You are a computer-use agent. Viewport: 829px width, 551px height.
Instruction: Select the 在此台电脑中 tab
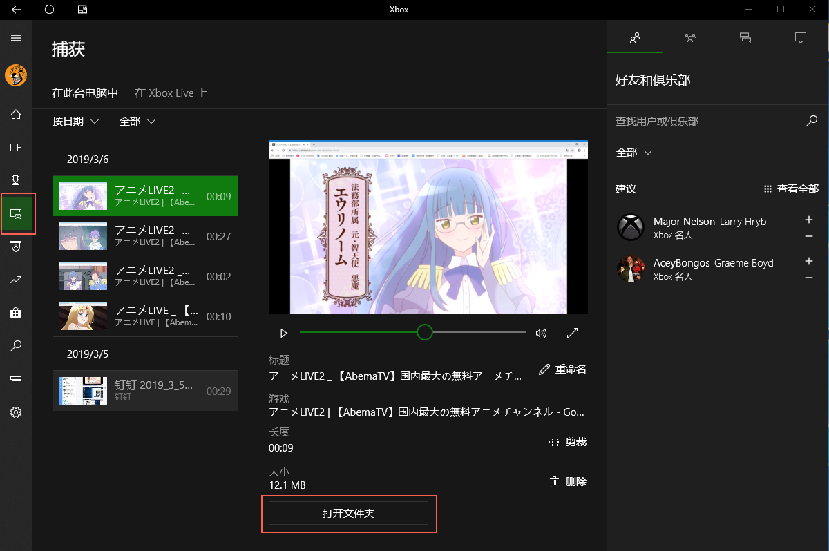85,93
